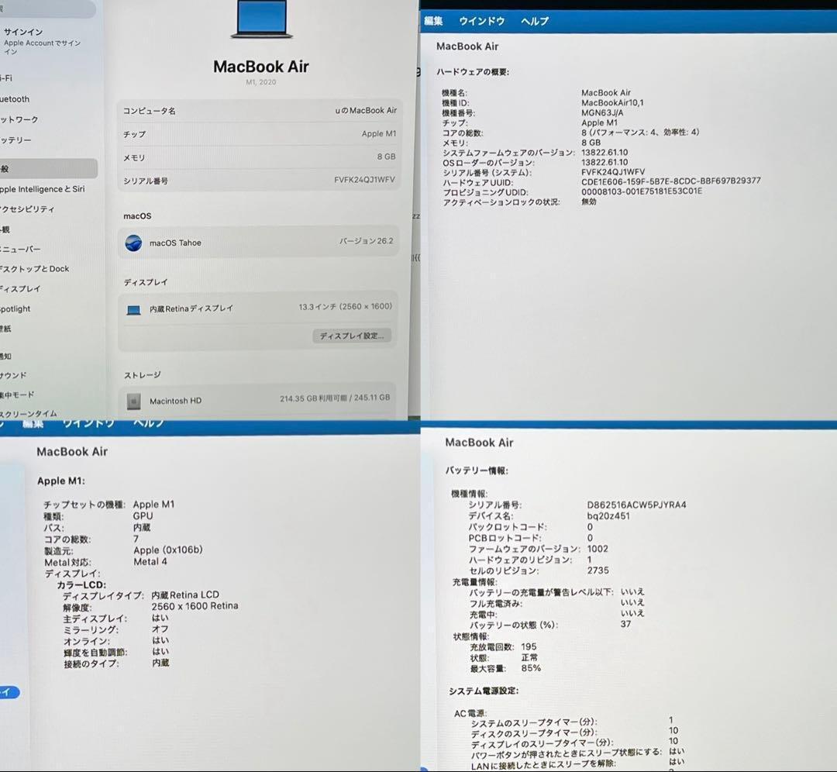Select サインイン Apple Account in the sidebar

pos(42,40)
